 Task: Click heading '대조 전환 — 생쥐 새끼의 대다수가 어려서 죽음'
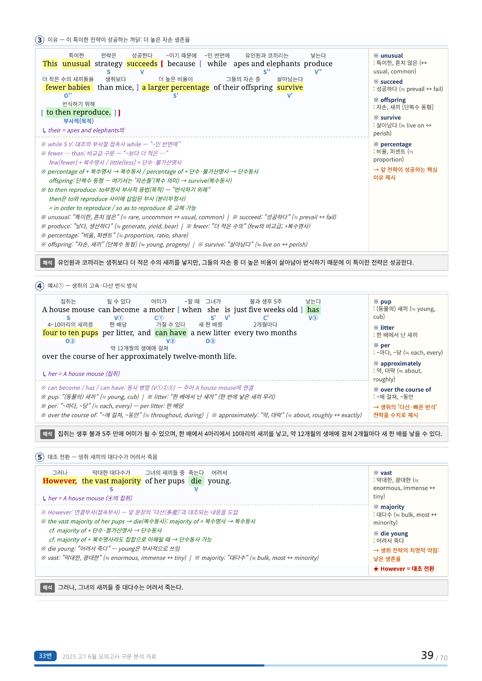pos(103,457)
